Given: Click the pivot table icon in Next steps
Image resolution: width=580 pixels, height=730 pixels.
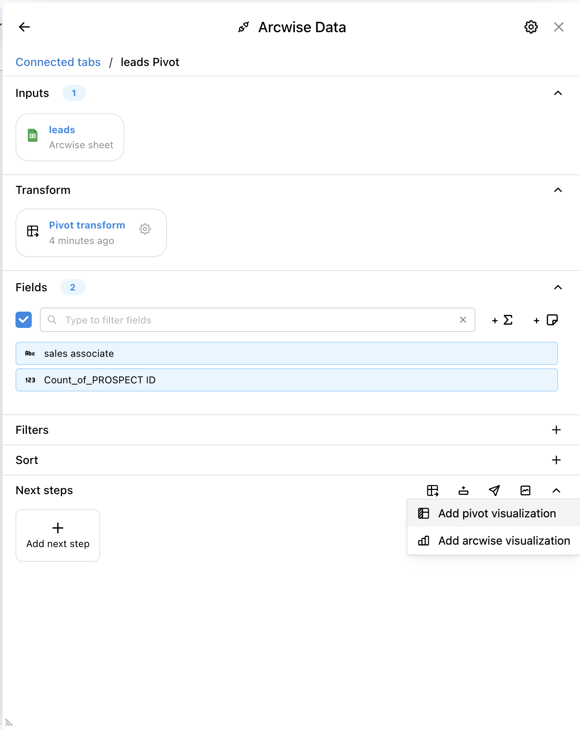Looking at the screenshot, I should (433, 490).
